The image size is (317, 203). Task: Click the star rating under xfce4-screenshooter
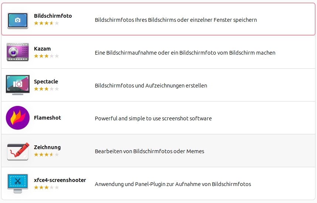click(x=46, y=187)
